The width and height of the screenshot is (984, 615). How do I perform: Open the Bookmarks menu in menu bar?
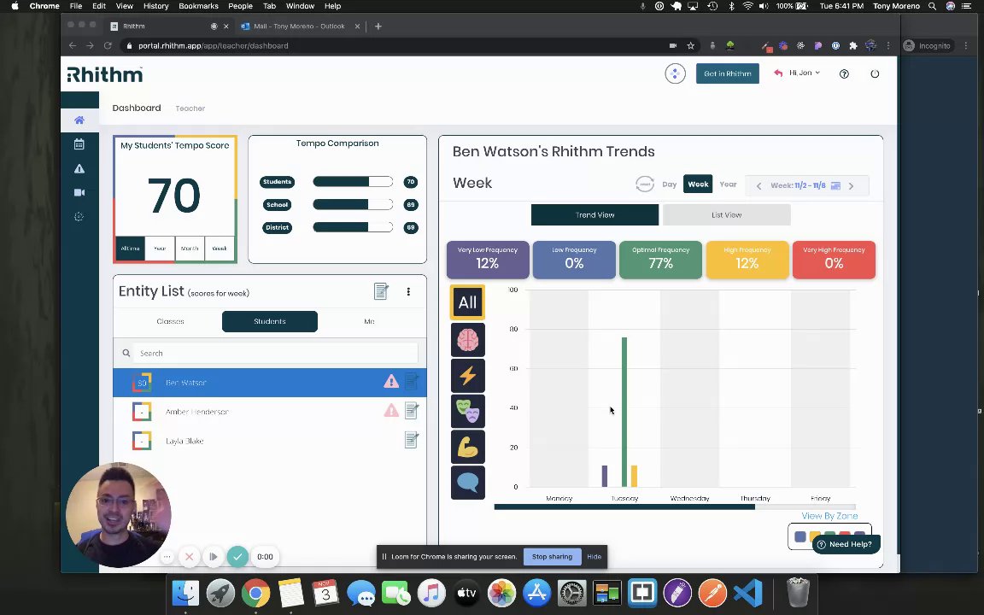click(198, 6)
